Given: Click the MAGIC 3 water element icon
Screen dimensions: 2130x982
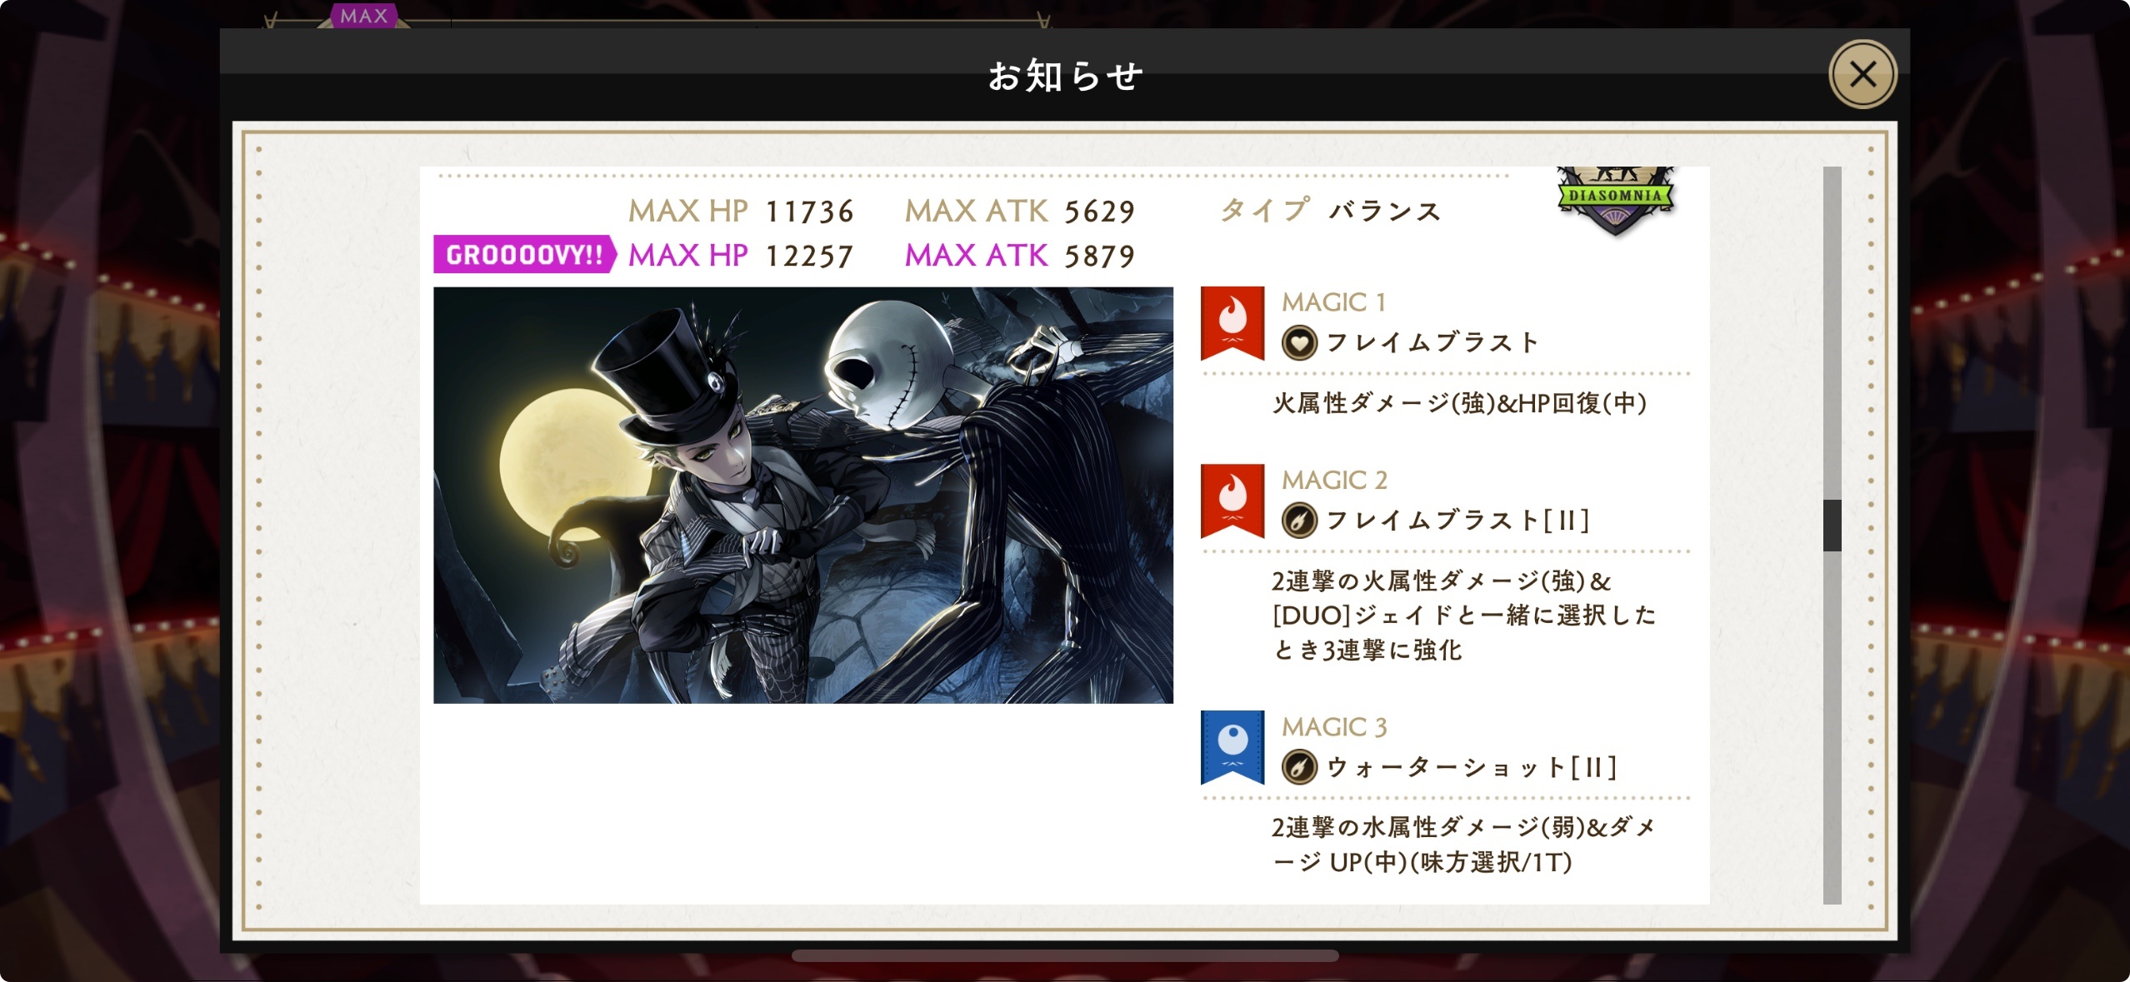Looking at the screenshot, I should pyautogui.click(x=1232, y=747).
